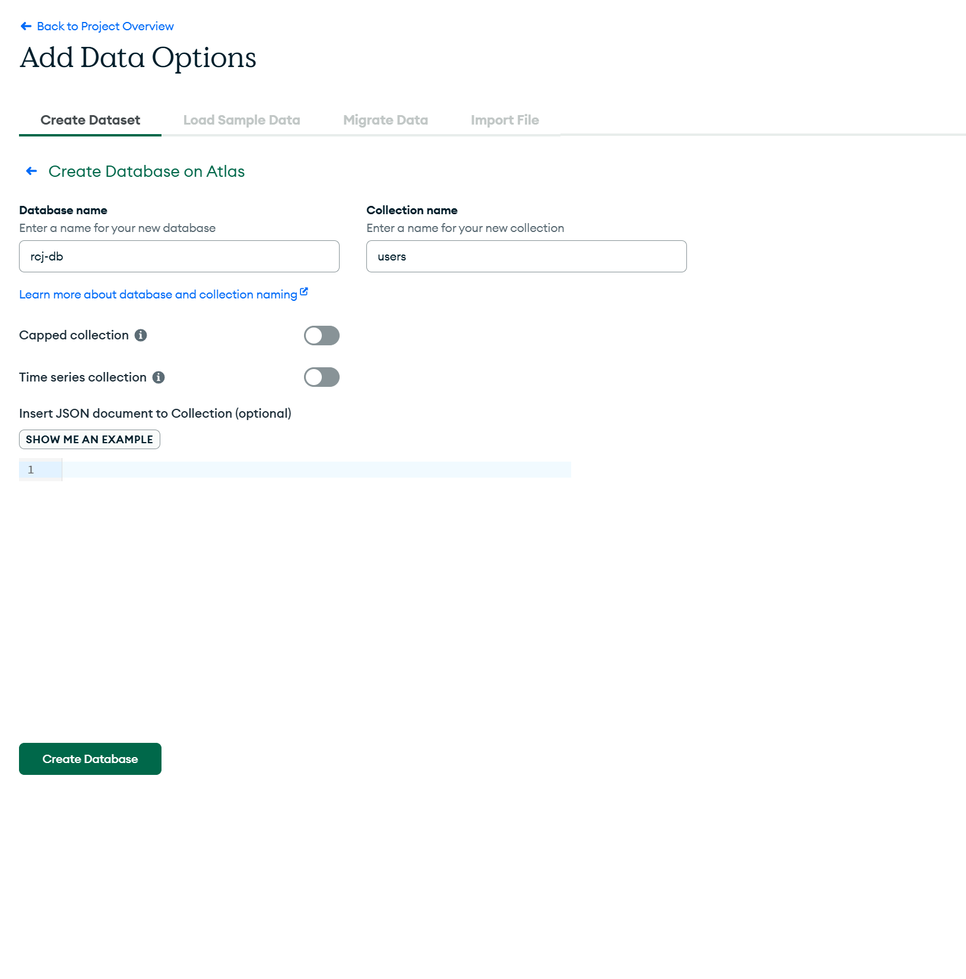Click the Time series collection label

point(83,377)
